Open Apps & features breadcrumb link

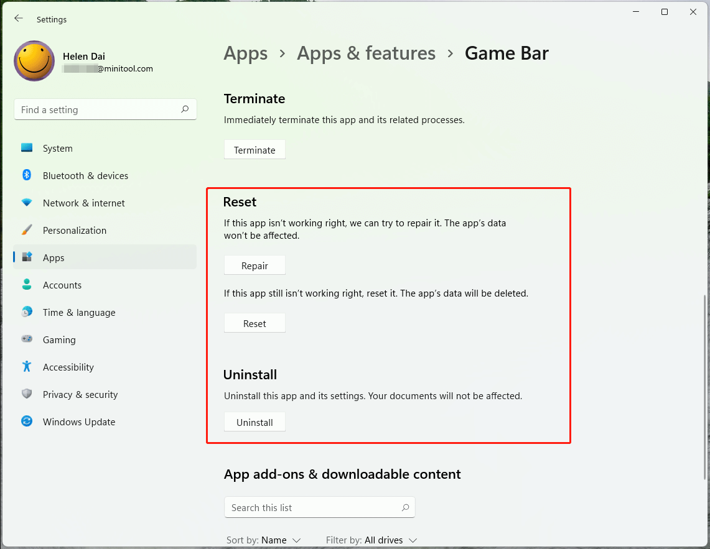pos(366,53)
